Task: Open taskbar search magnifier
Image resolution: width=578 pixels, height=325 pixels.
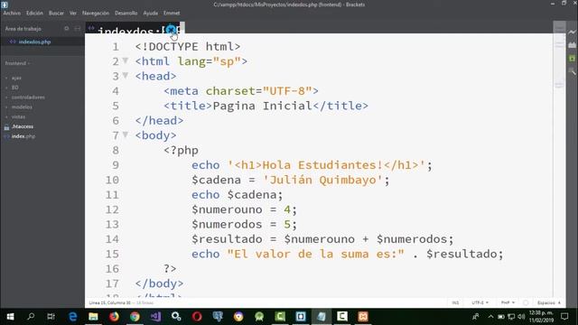Action: point(31,316)
